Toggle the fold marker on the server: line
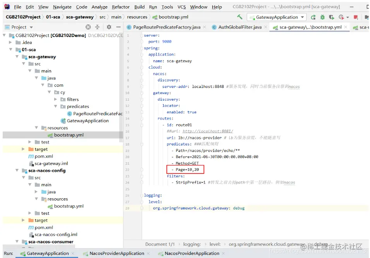370x258 pixels. point(142,35)
